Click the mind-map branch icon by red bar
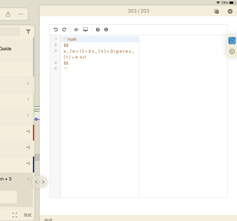The width and height of the screenshot is (237, 221). point(28,131)
